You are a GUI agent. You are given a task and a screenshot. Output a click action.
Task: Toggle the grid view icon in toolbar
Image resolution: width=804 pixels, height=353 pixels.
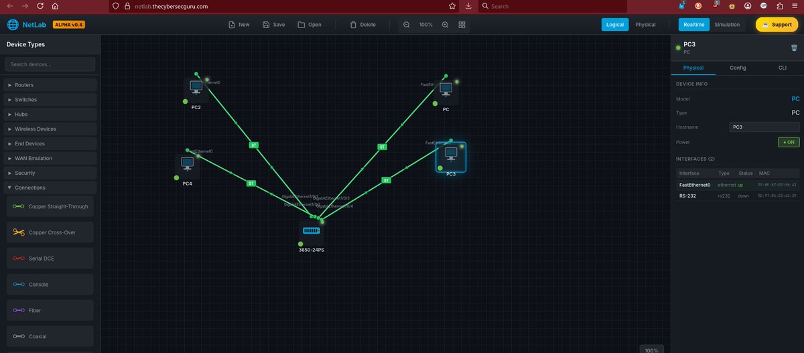tap(462, 25)
